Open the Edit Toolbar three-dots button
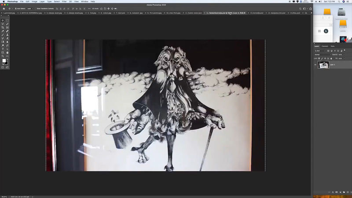This screenshot has height=198, width=352. [x=7, y=56]
